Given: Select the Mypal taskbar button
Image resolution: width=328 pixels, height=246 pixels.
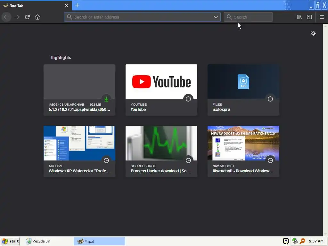Looking at the screenshot, I should (x=99, y=242).
